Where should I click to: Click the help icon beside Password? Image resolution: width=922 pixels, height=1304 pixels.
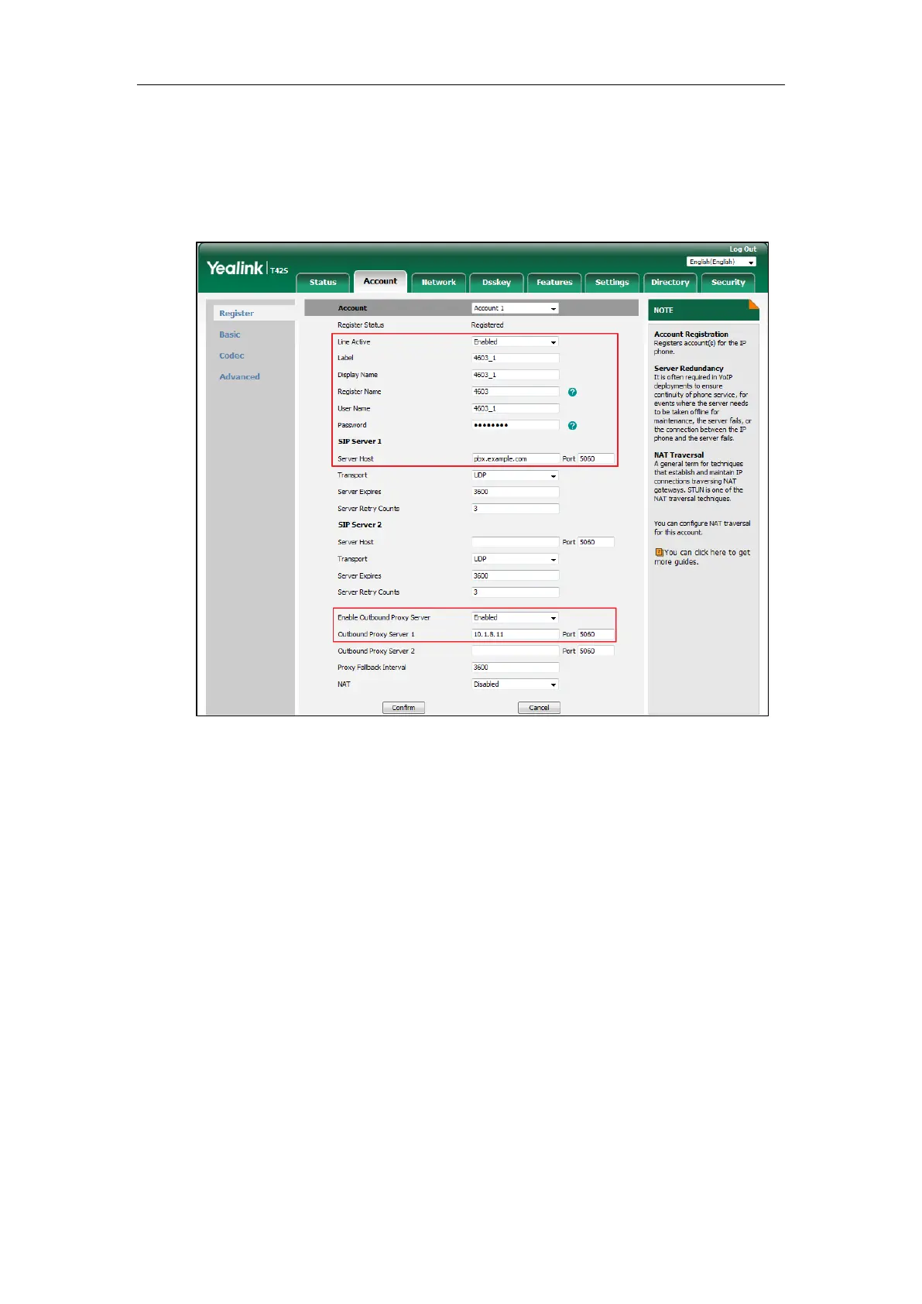pos(572,426)
